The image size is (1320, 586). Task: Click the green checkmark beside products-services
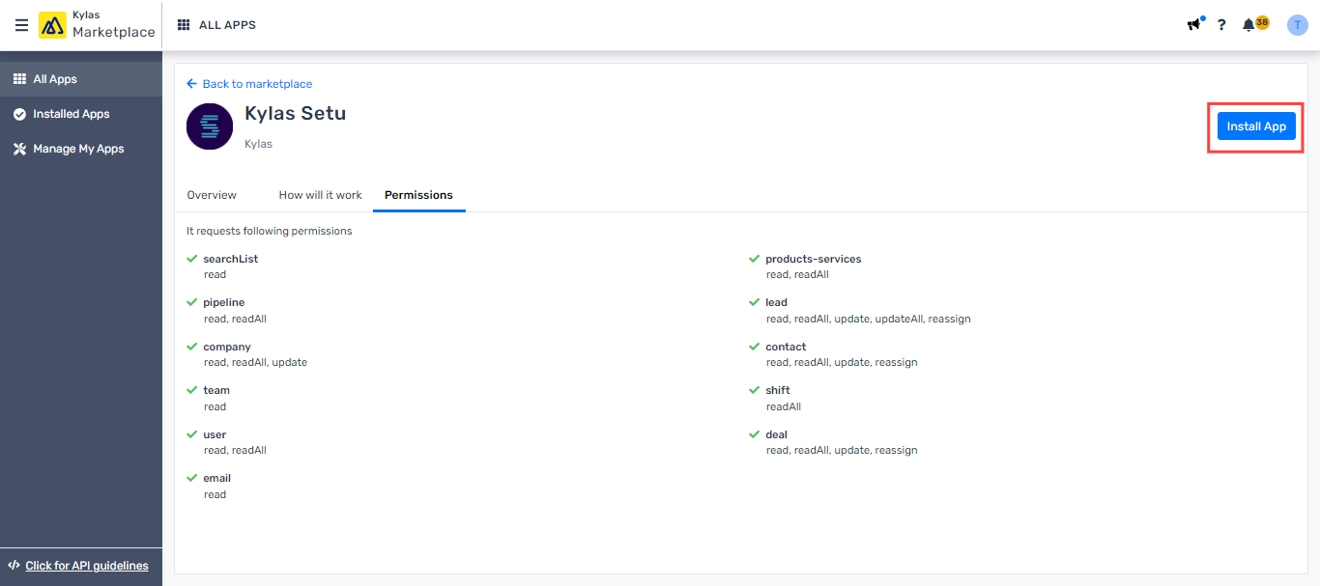[755, 259]
